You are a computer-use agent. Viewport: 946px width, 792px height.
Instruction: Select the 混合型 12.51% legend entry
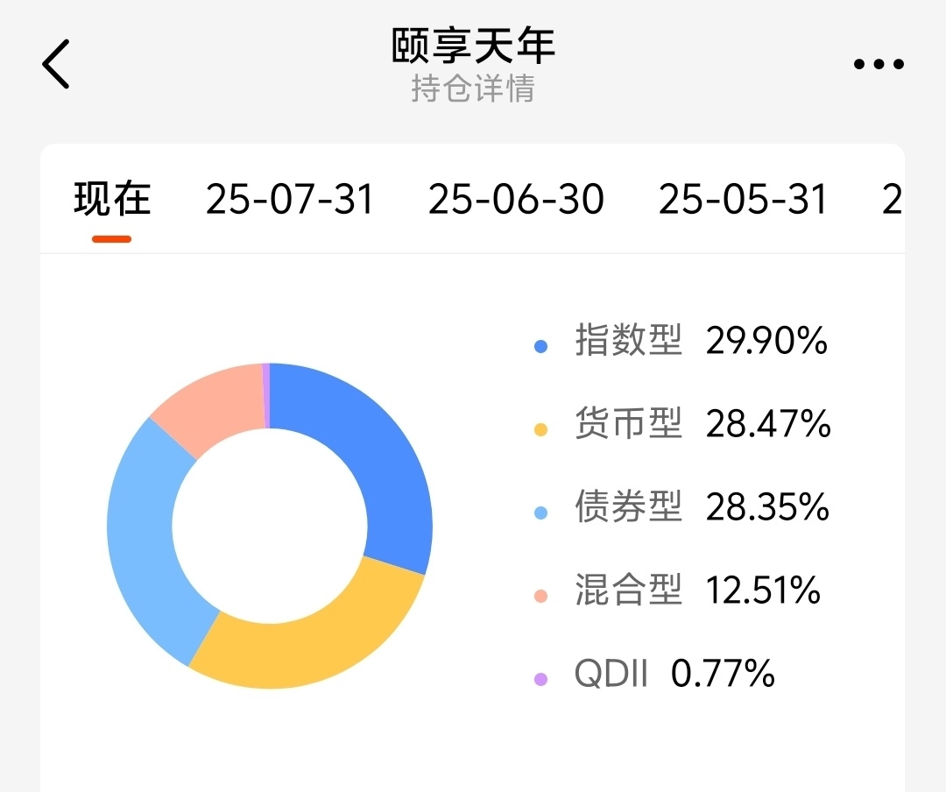point(677,590)
